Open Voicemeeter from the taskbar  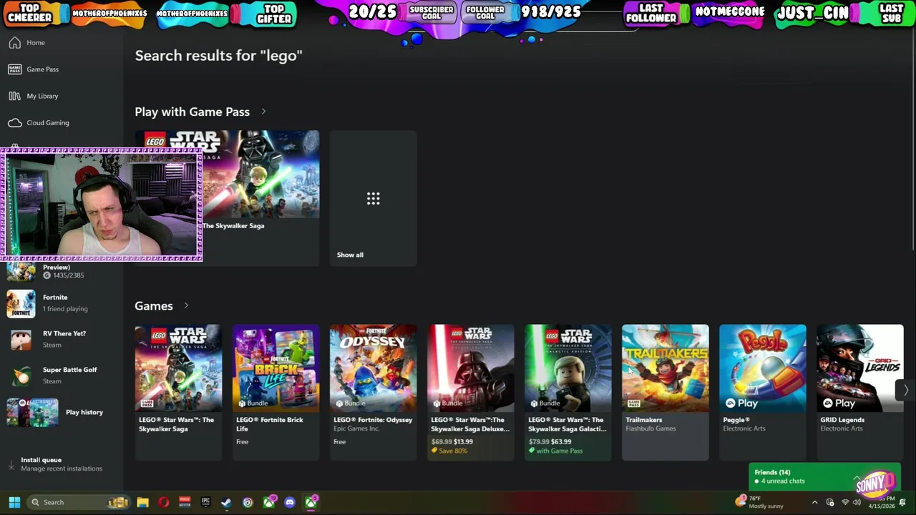pos(185,502)
